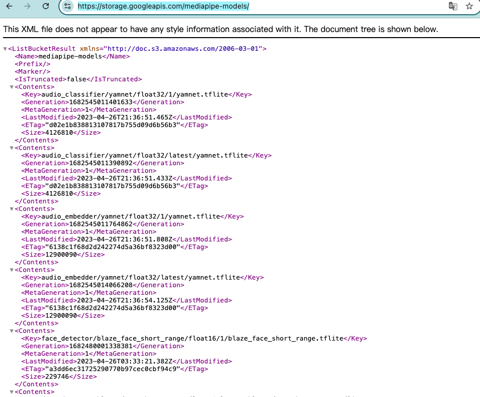Click the Name value mediapipe-models
This screenshot has height=397, width=480.
(x=70, y=56)
